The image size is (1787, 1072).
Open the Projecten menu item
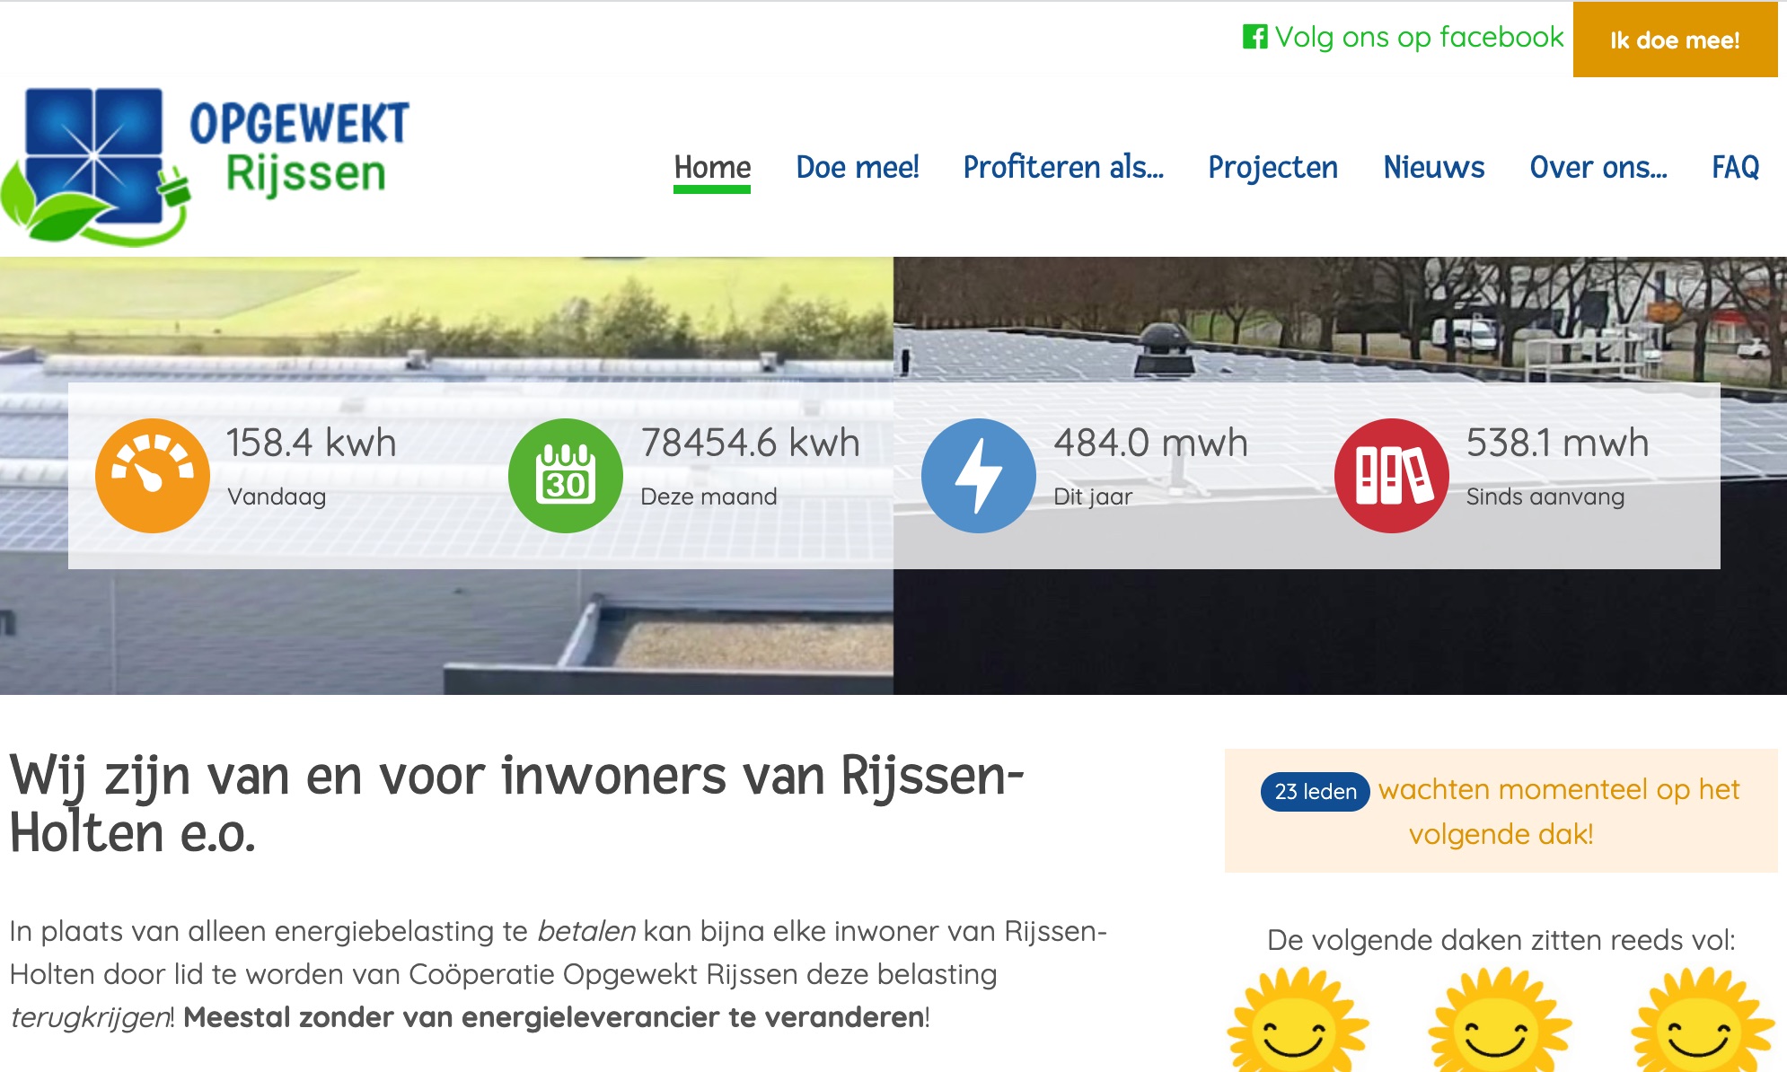[x=1272, y=168]
